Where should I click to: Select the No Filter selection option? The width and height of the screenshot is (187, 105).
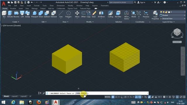point(118,14)
